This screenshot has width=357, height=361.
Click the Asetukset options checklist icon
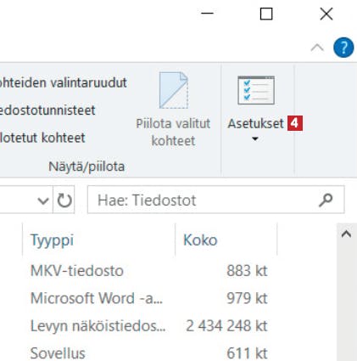coord(256,90)
